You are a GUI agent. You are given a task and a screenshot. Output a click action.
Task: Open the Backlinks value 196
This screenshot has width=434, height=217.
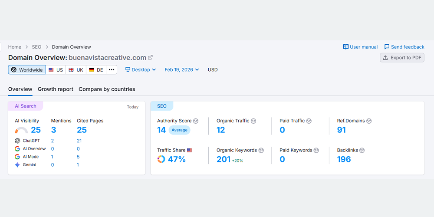(x=344, y=159)
